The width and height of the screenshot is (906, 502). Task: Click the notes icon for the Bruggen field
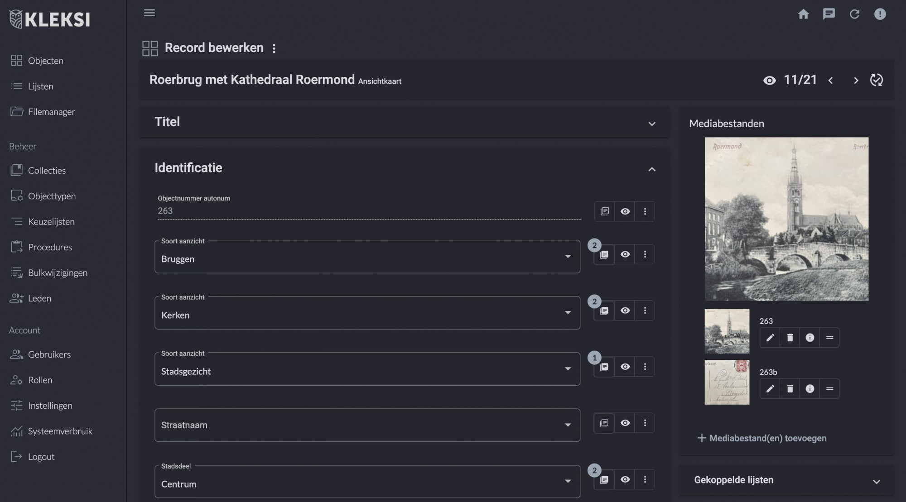tap(604, 254)
